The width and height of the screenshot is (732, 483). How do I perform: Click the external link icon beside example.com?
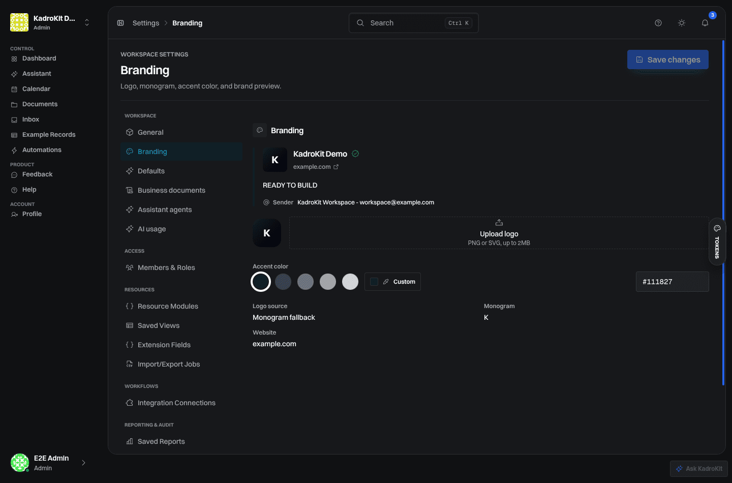tap(336, 167)
